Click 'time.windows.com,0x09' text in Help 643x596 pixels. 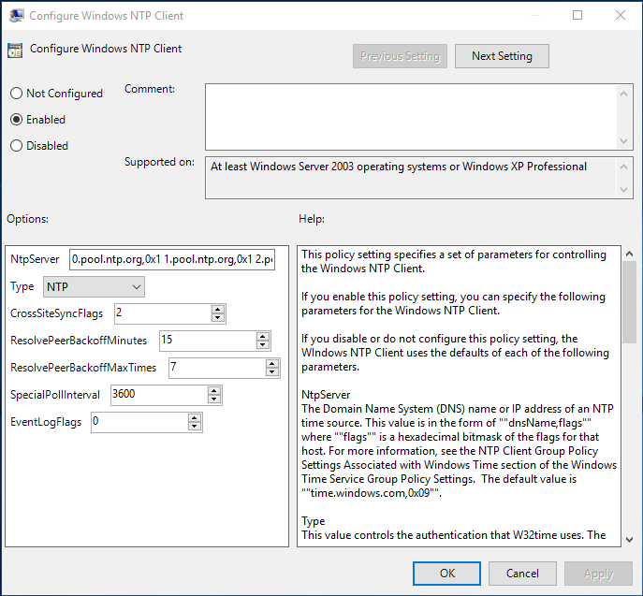(370, 493)
